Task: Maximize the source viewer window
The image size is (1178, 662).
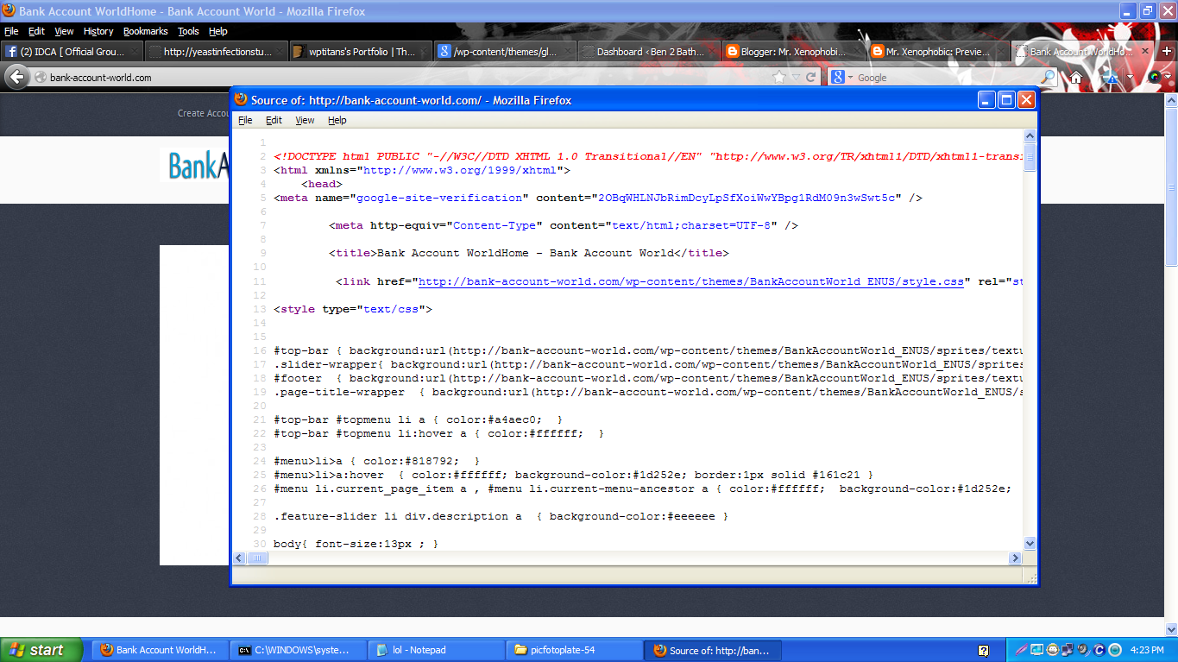Action: [1006, 100]
